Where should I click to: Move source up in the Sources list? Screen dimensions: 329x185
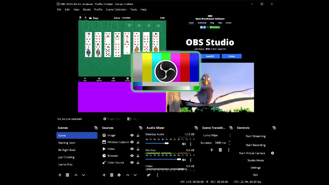127,175
